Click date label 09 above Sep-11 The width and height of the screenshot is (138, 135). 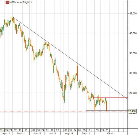click(x=84, y=130)
